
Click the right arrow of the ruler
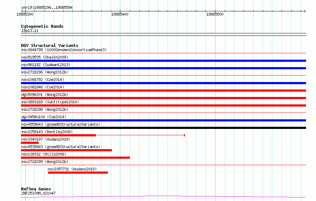pos(305,11)
